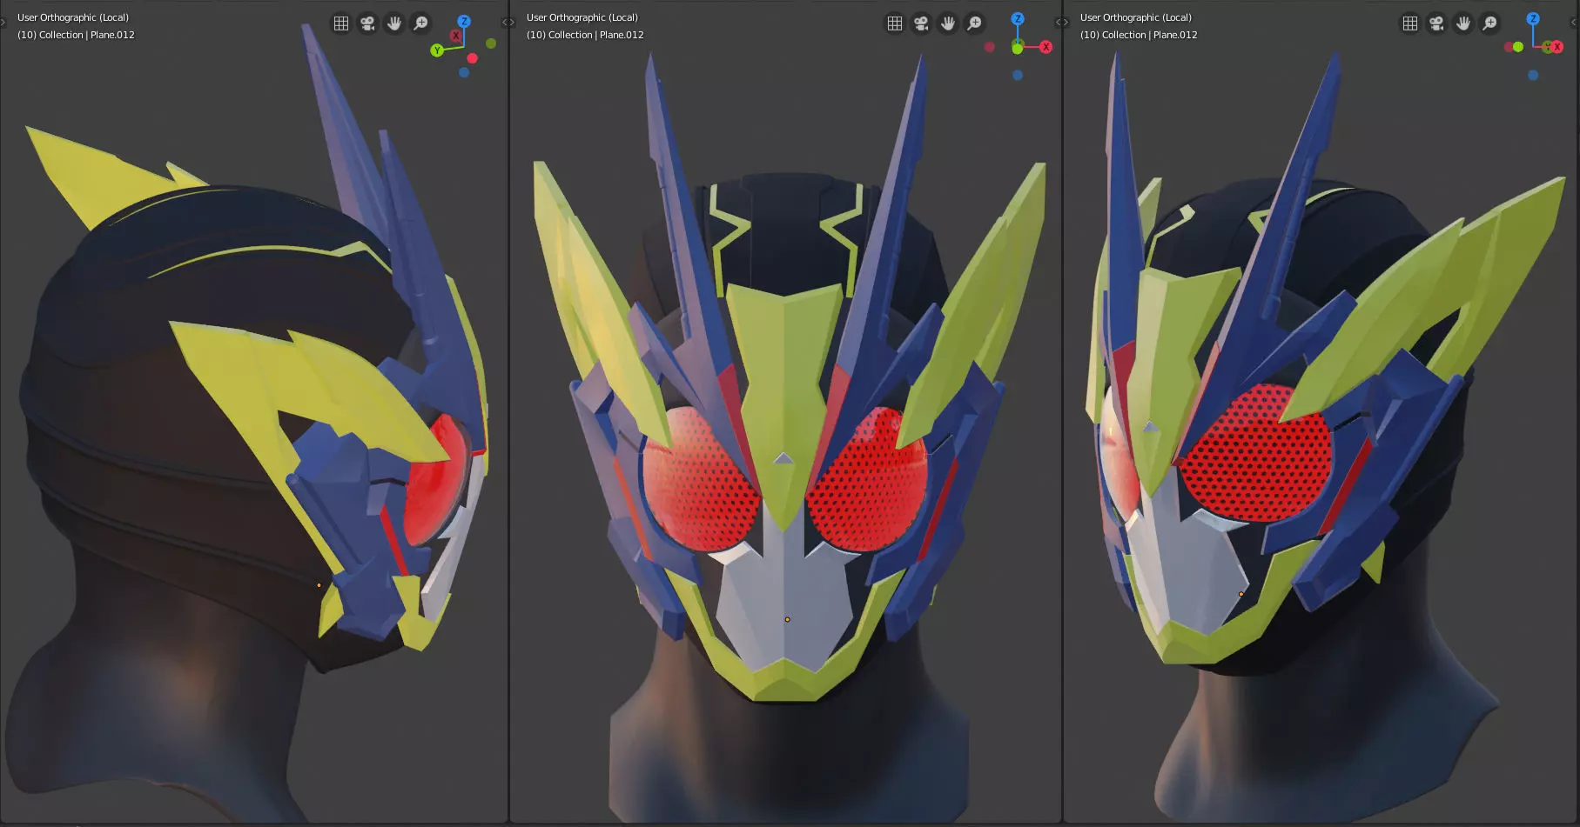Click '(10) Collection | Plane.012' text in left viewport
This screenshot has width=1580, height=827.
(x=76, y=35)
